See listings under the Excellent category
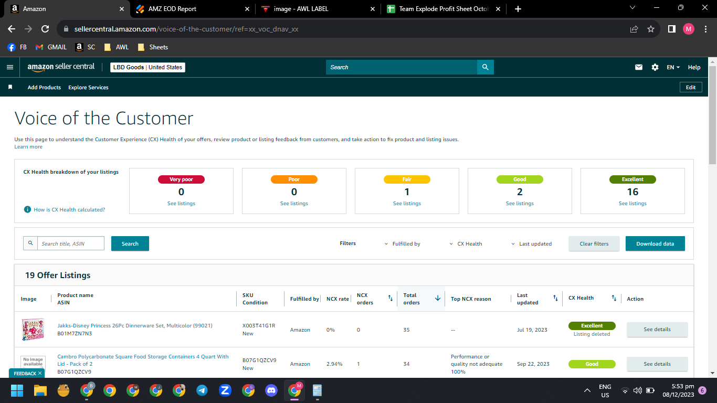717x403 pixels. click(x=632, y=204)
